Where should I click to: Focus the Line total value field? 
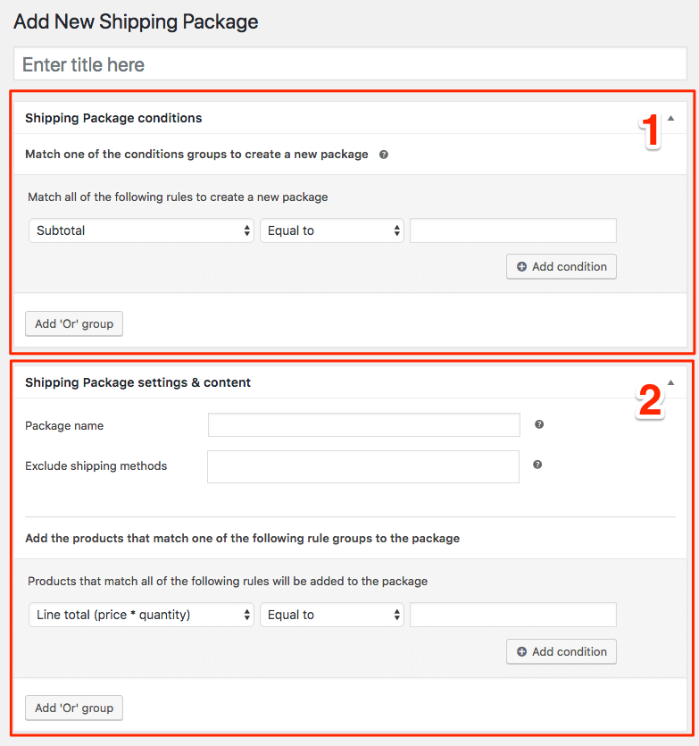point(513,615)
